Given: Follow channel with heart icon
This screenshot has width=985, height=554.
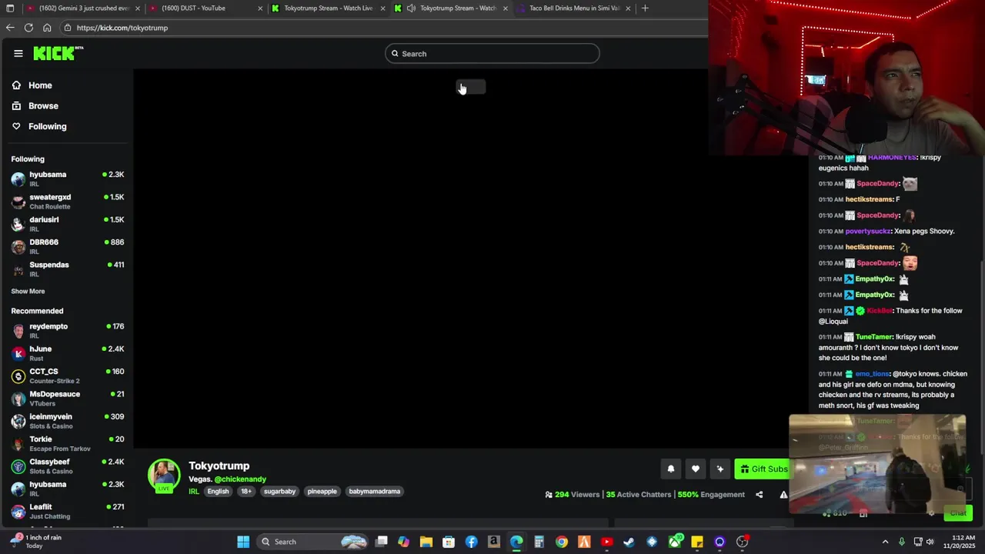Looking at the screenshot, I should tap(695, 469).
